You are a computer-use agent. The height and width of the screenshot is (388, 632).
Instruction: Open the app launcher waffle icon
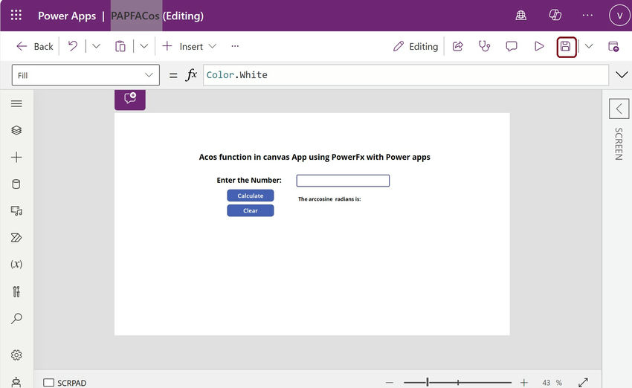(16, 16)
